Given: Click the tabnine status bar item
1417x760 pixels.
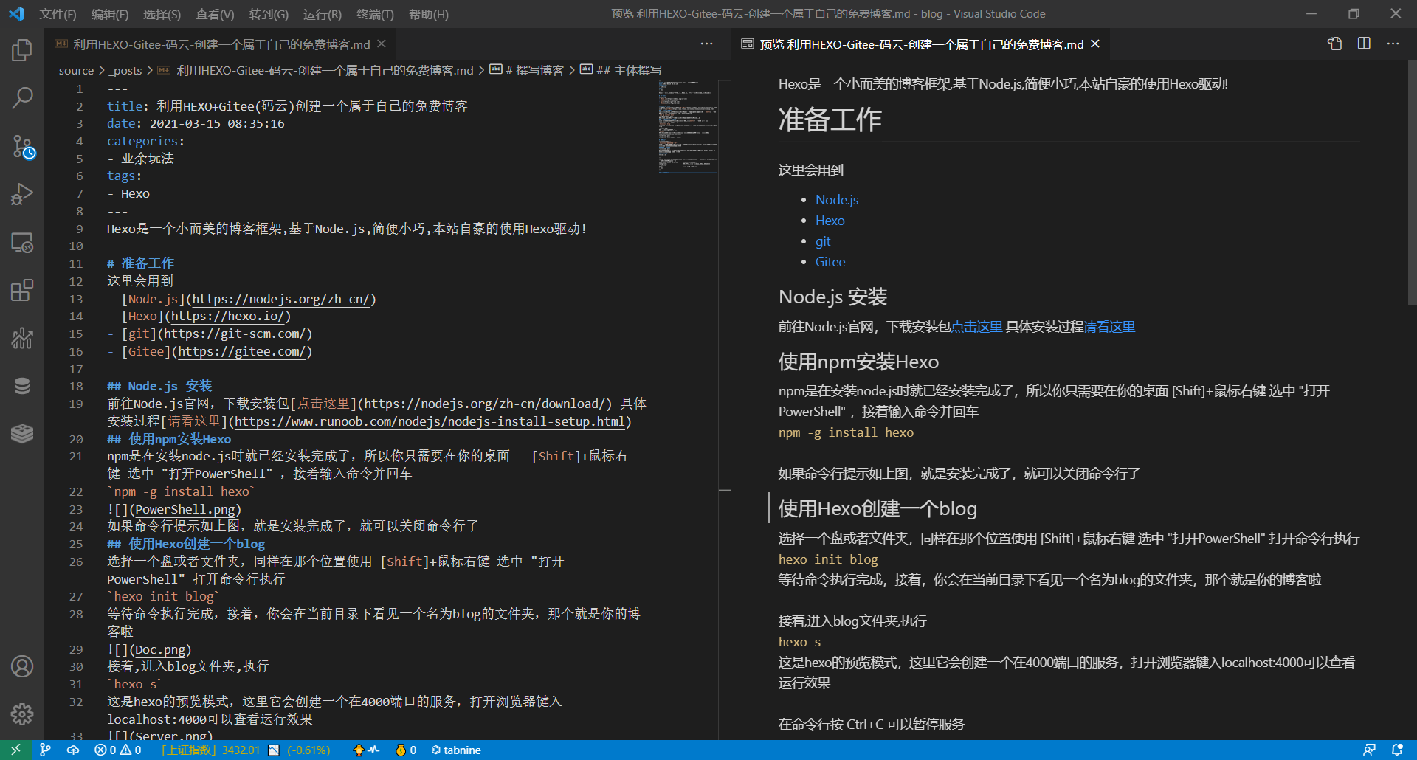Looking at the screenshot, I should (x=456, y=750).
